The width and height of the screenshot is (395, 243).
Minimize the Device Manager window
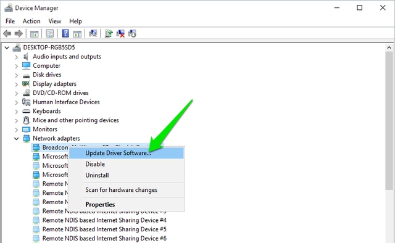337,8
